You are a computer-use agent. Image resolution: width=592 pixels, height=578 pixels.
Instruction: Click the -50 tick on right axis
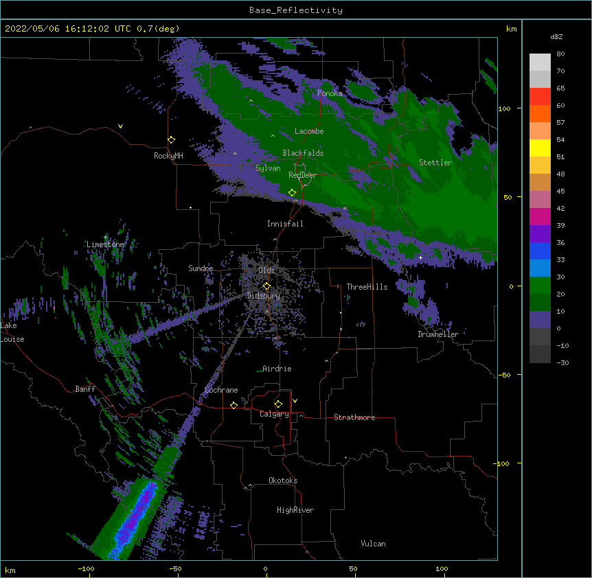[x=504, y=375]
